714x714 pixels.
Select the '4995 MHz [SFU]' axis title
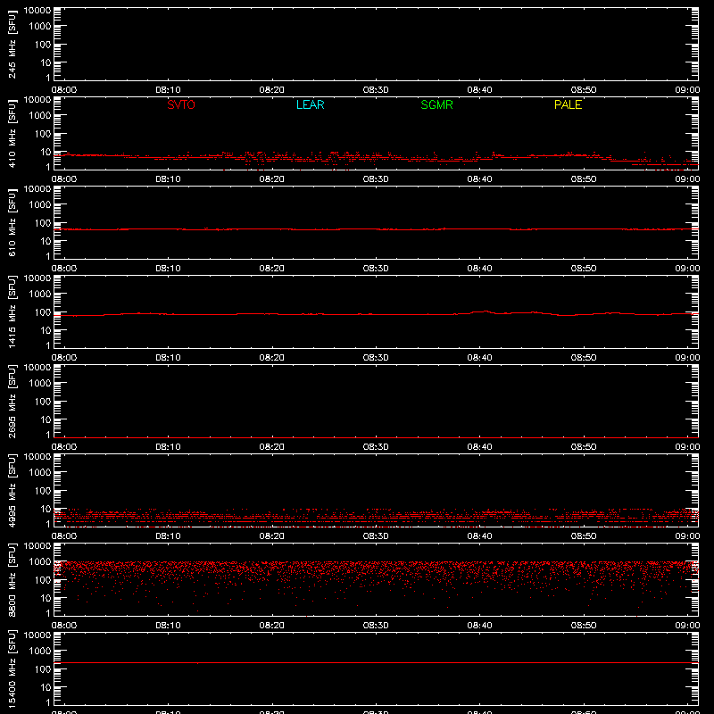[12, 490]
